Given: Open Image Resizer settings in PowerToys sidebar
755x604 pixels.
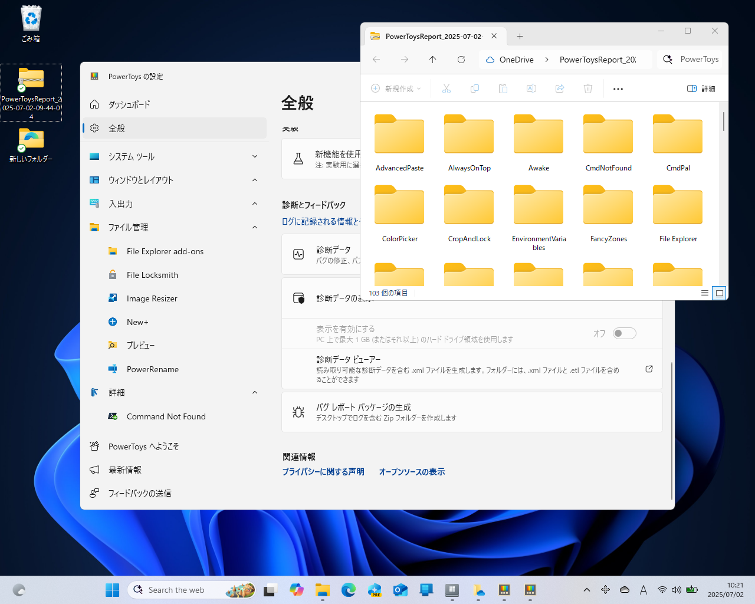Looking at the screenshot, I should point(150,298).
